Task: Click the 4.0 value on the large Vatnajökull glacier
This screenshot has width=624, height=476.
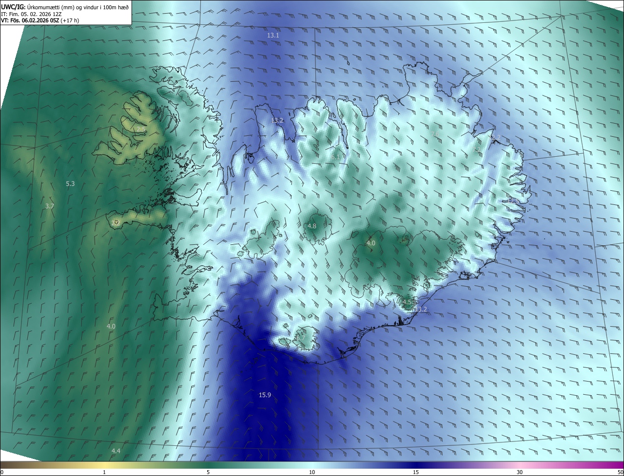Action: coord(371,243)
